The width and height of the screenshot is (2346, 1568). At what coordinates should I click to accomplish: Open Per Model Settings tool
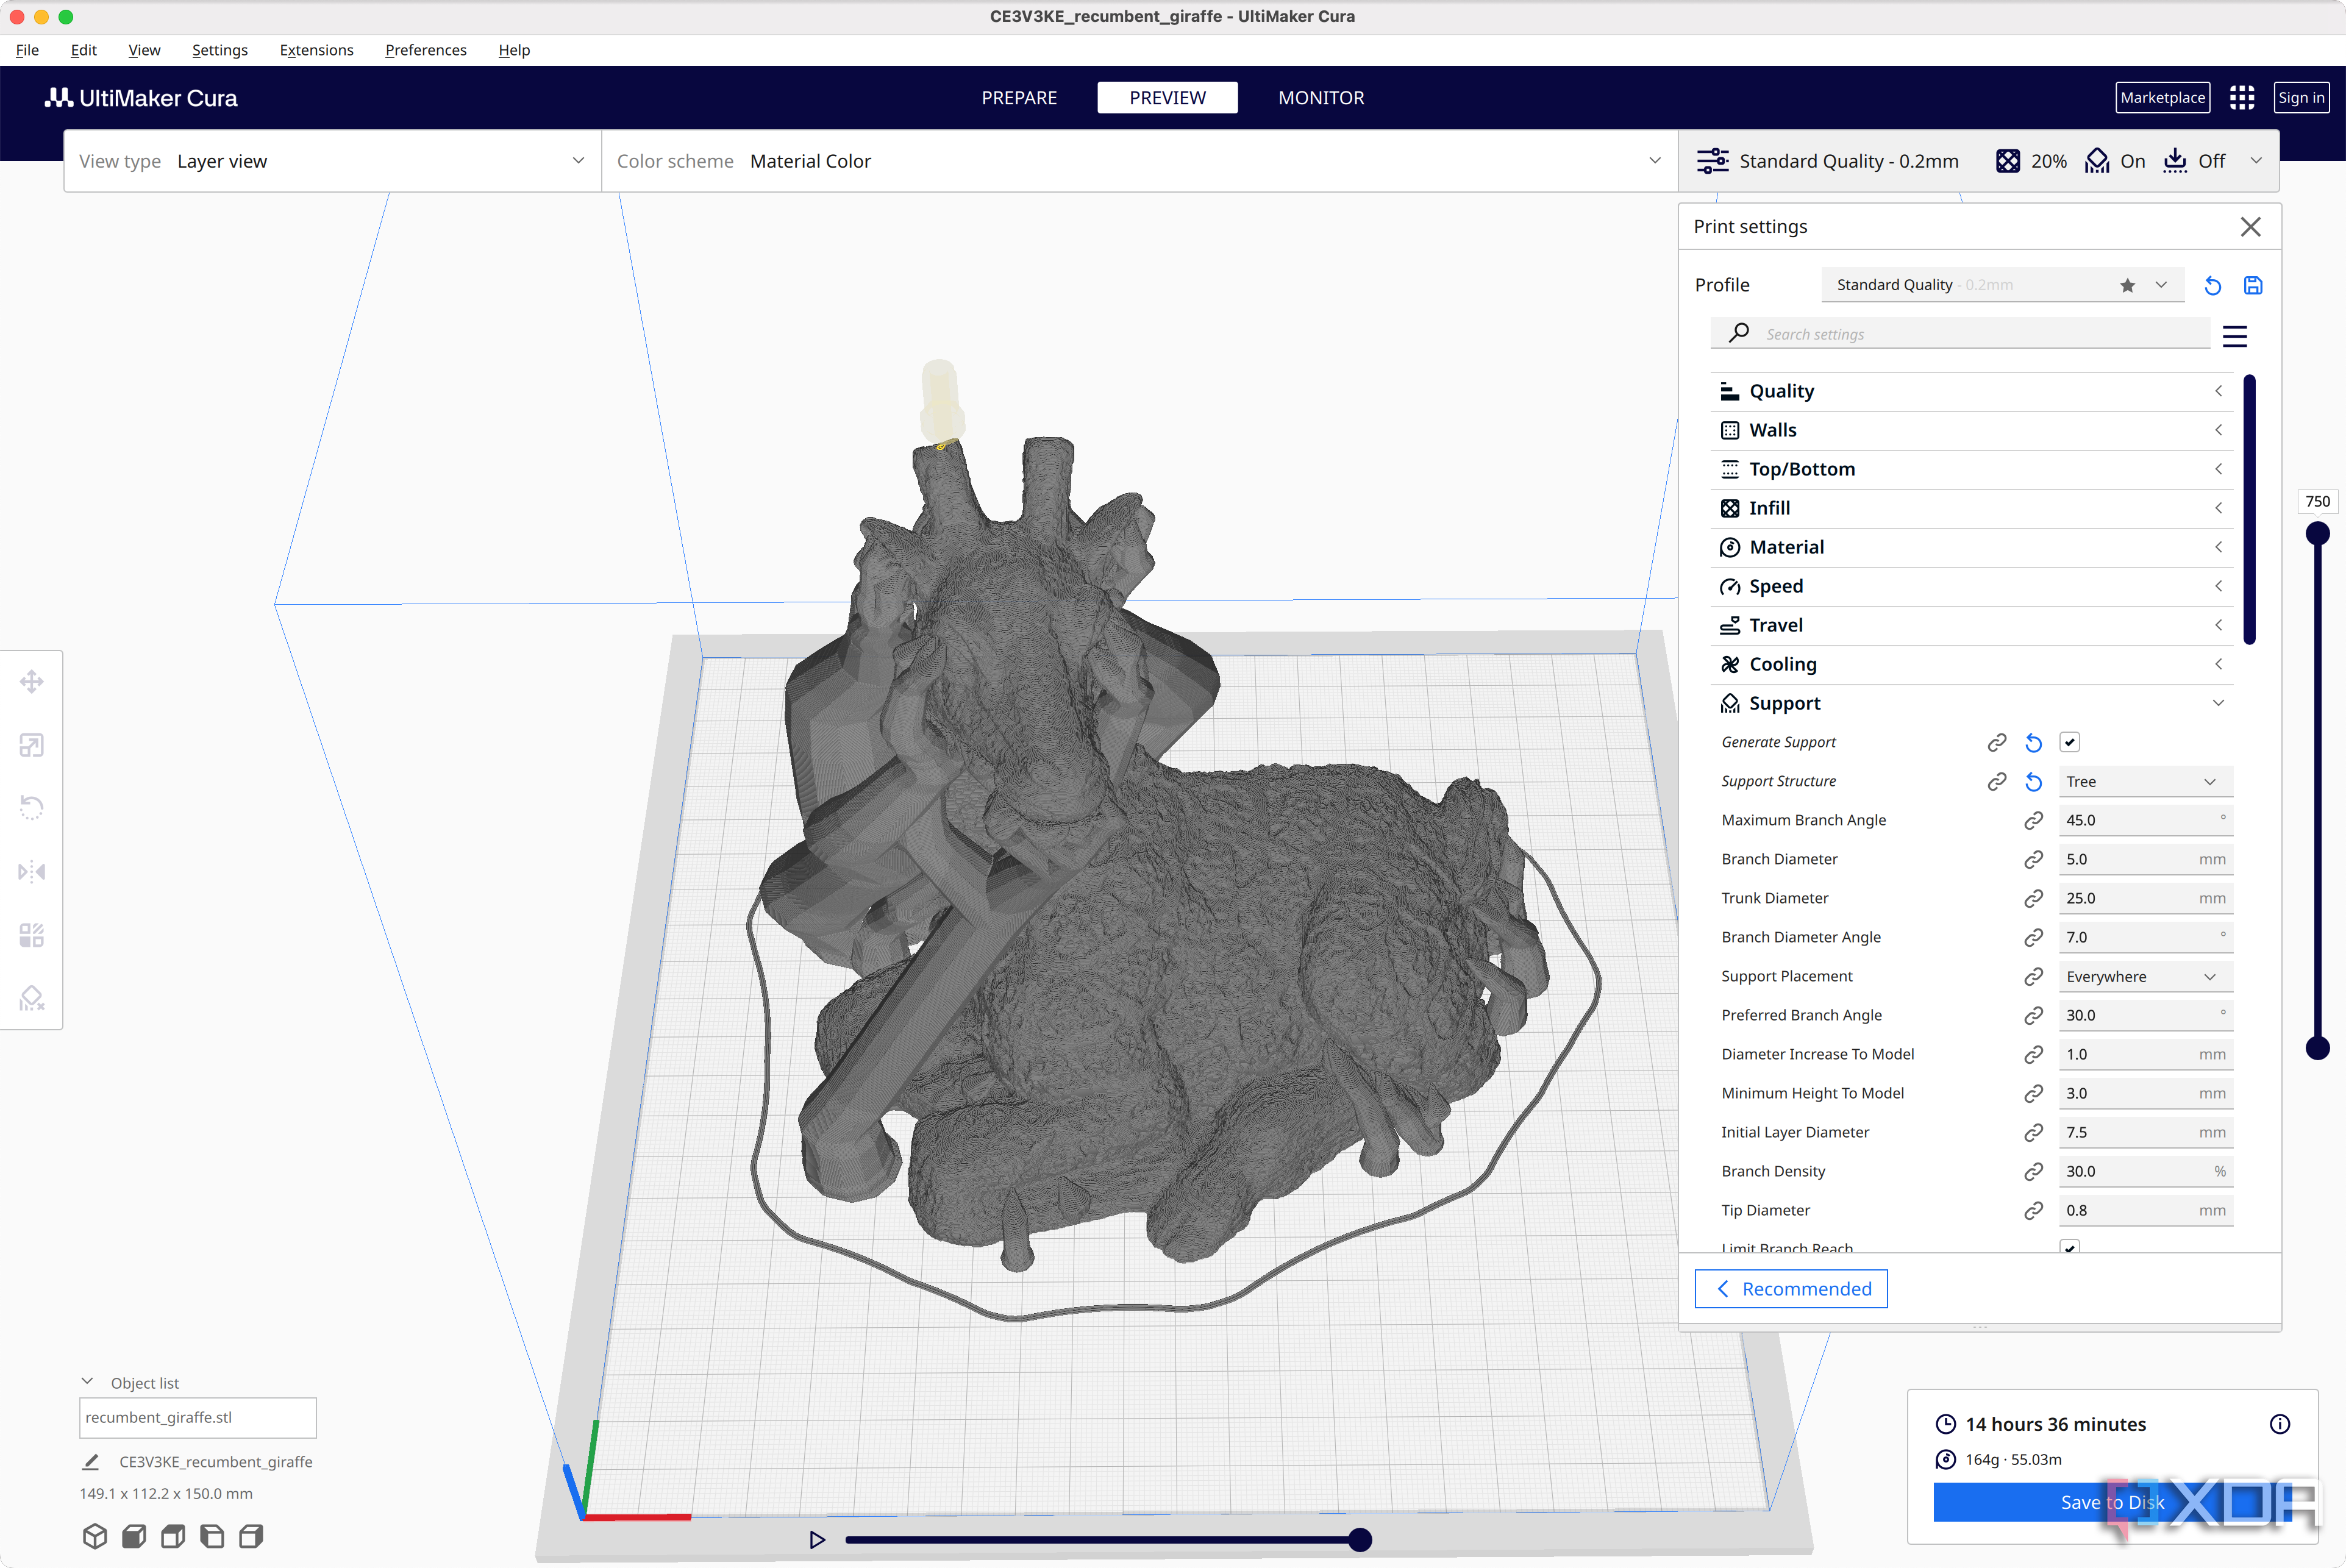31,935
